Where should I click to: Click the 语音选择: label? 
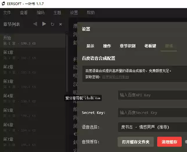tap(91, 127)
